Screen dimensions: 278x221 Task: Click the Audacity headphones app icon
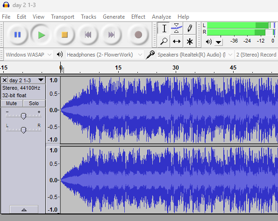pos(6,5)
